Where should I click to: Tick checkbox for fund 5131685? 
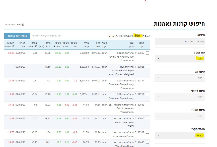pyautogui.click(x=148, y=142)
